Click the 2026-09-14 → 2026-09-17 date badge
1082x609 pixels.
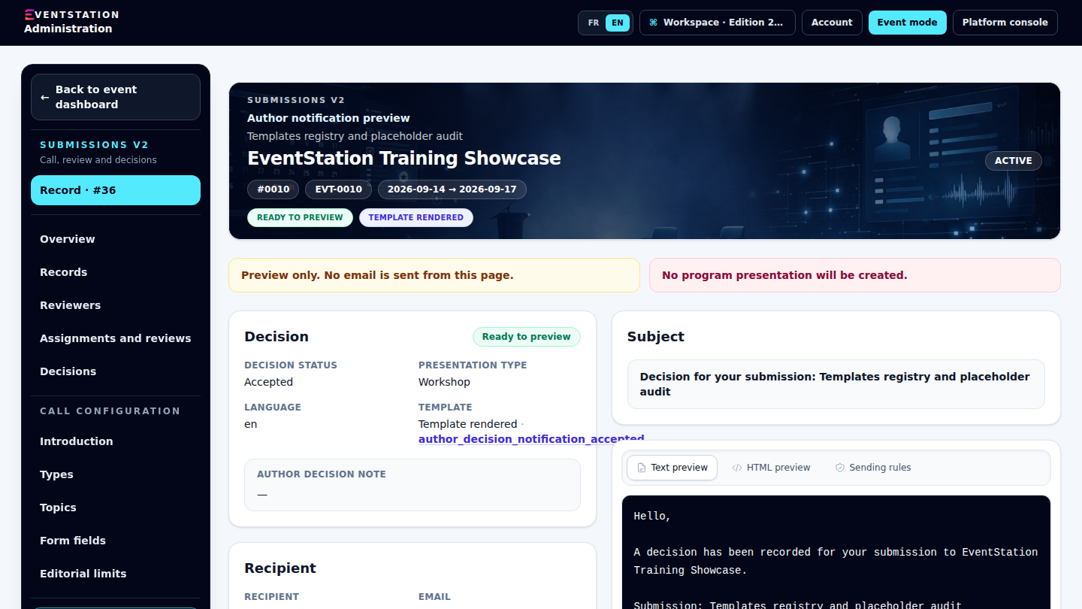click(452, 189)
